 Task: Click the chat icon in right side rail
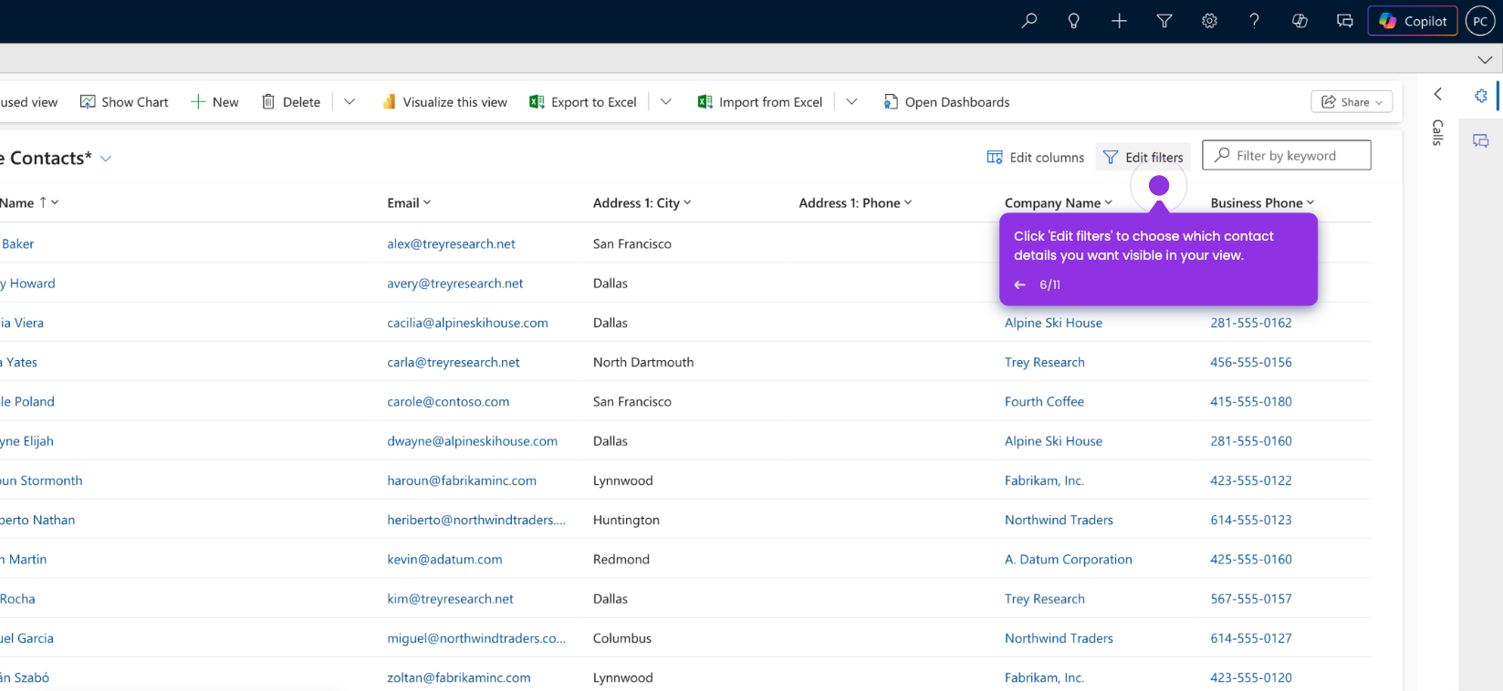tap(1481, 140)
